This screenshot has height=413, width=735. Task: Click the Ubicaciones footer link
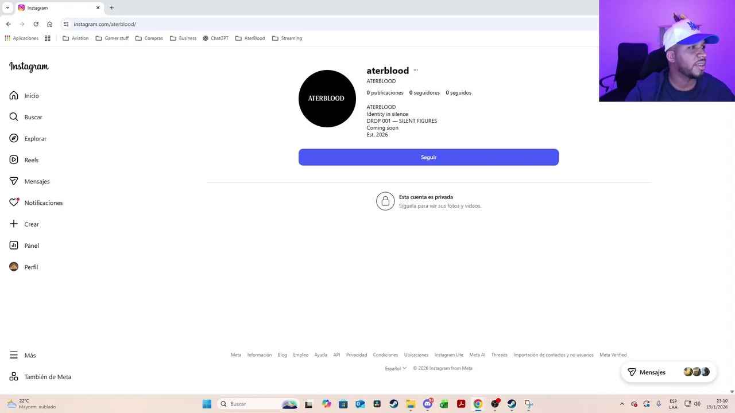pos(416,355)
